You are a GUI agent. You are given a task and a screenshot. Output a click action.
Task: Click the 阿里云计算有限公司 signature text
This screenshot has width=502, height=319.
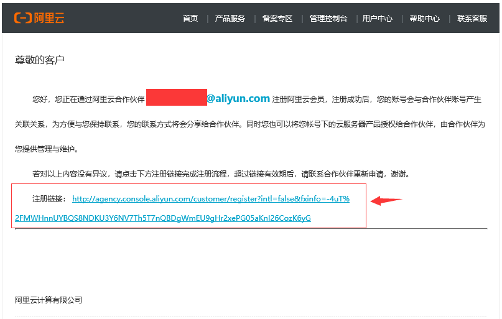coord(49,300)
